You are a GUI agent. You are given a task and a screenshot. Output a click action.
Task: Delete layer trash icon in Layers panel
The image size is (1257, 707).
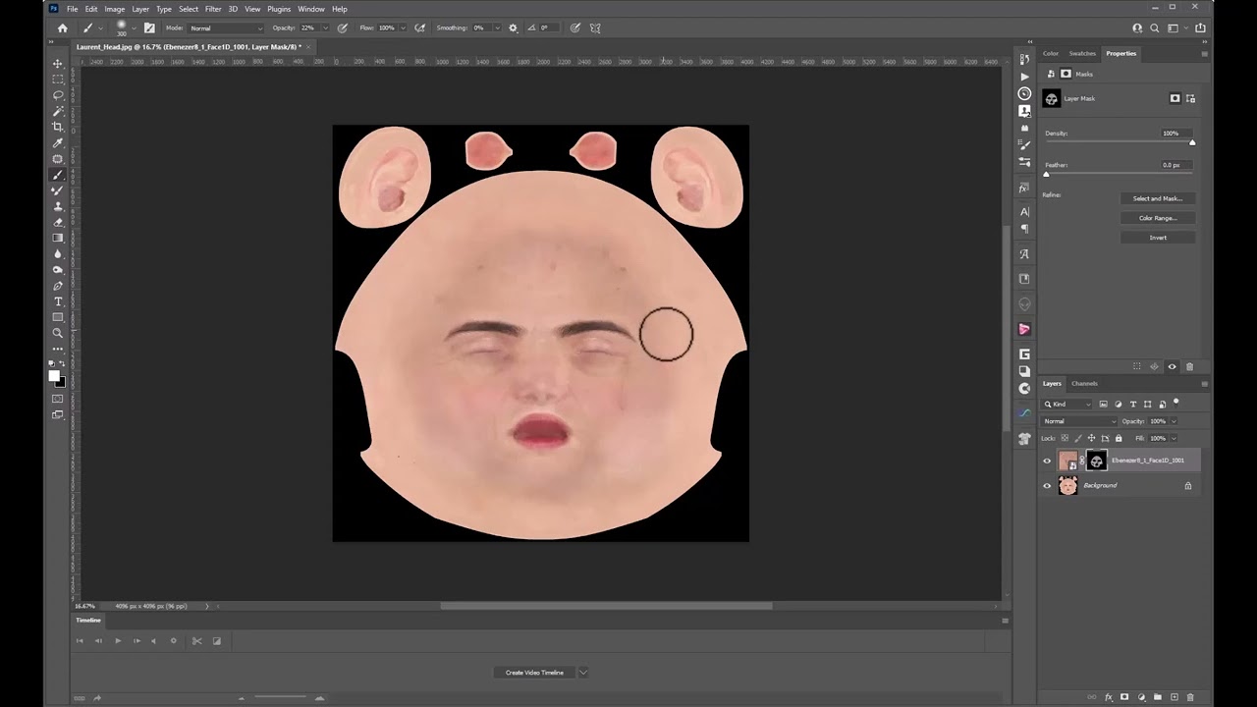point(1190,697)
